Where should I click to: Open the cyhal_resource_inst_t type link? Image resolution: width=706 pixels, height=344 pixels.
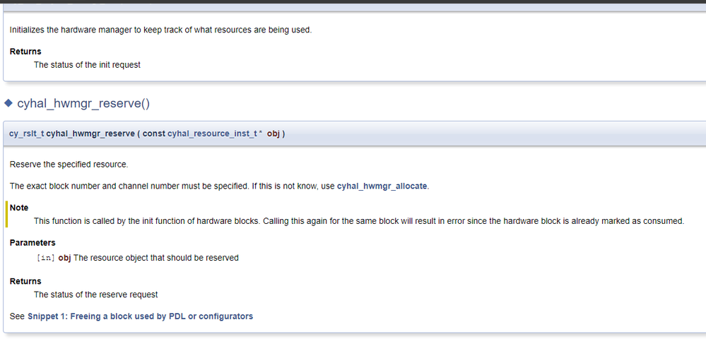211,134
